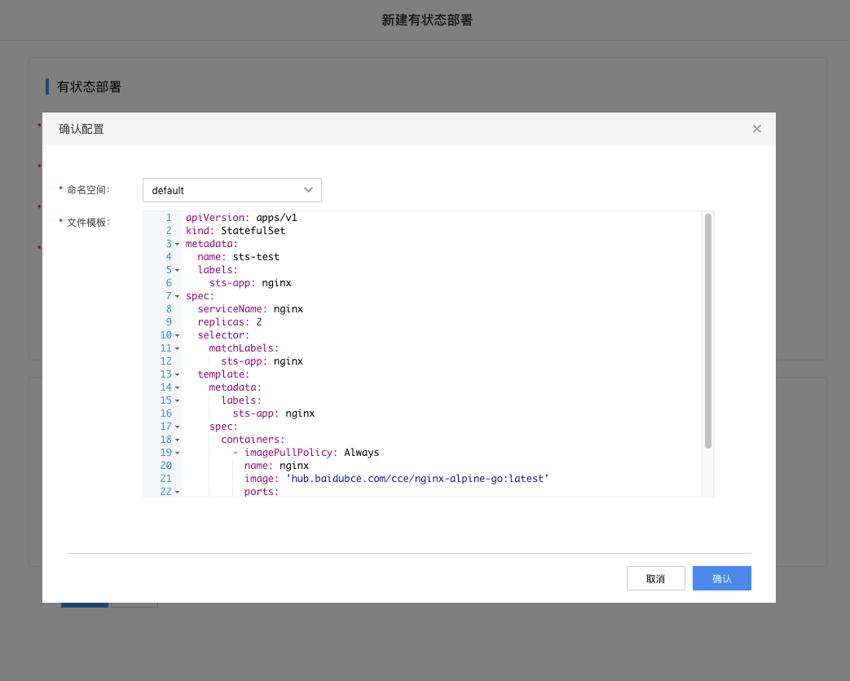Collapse the metadata fold arrow on line 3
This screenshot has height=681, width=850.
click(x=178, y=244)
